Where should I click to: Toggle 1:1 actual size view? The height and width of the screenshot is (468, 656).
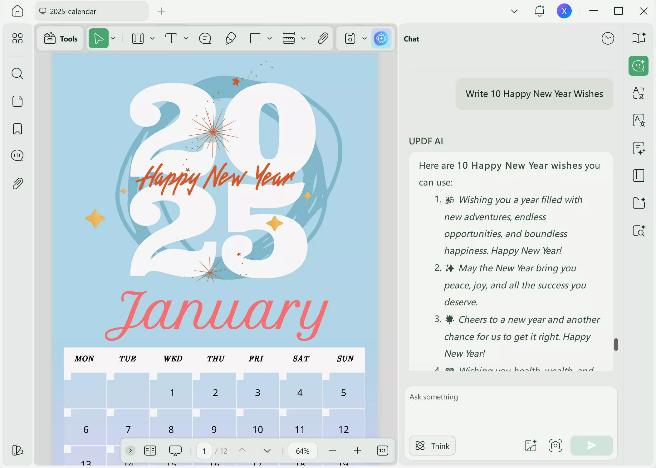point(382,450)
